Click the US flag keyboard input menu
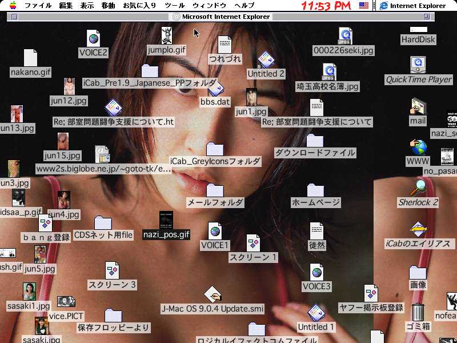Screen dimensions: 457x343 click(x=364, y=6)
